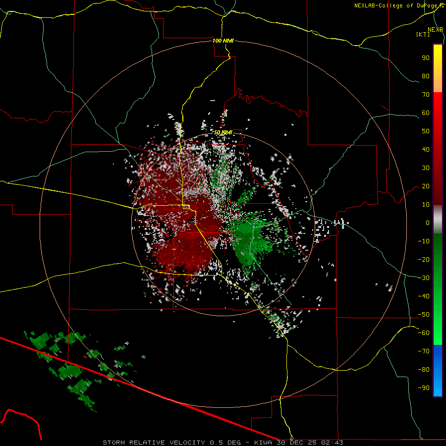
Task: Click the 60 value on the color scale
Action: pos(426,113)
